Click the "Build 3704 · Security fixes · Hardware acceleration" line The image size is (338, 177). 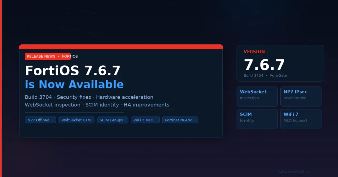(x=89, y=97)
